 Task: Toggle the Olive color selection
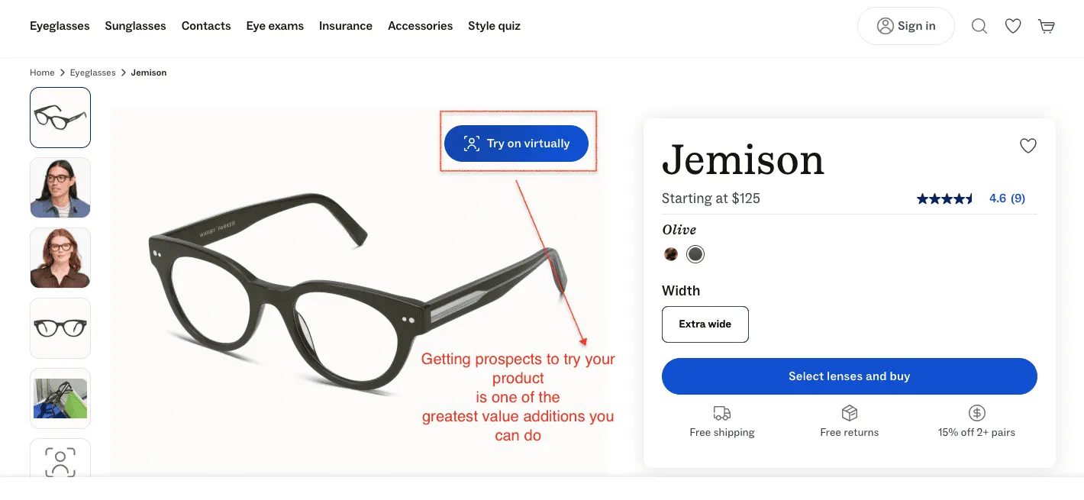tap(695, 254)
